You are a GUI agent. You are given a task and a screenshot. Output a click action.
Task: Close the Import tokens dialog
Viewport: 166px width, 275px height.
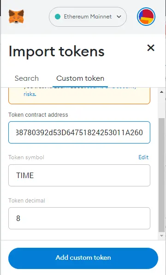point(151,48)
